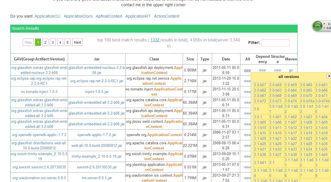The image size is (331, 182).
Task: Open swixml-2.6.20130530.jar link
Action: coord(97,167)
